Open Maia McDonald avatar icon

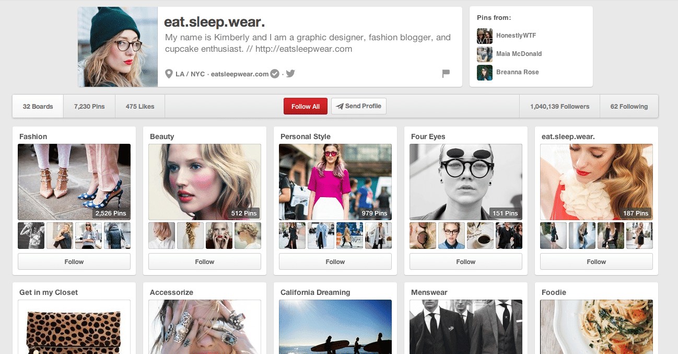[x=485, y=54]
